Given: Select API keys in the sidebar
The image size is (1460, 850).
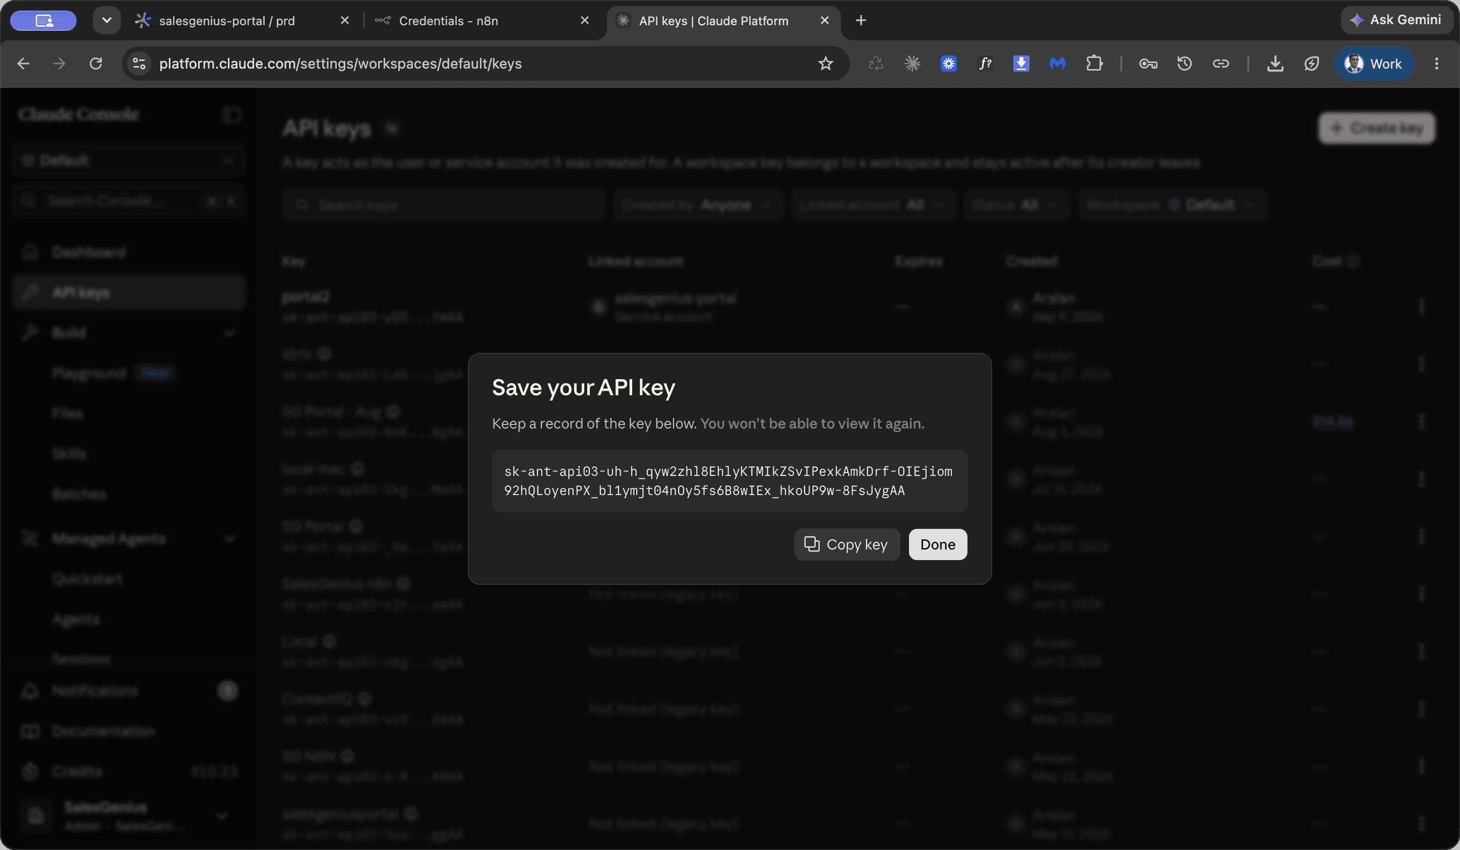Looking at the screenshot, I should [x=129, y=292].
